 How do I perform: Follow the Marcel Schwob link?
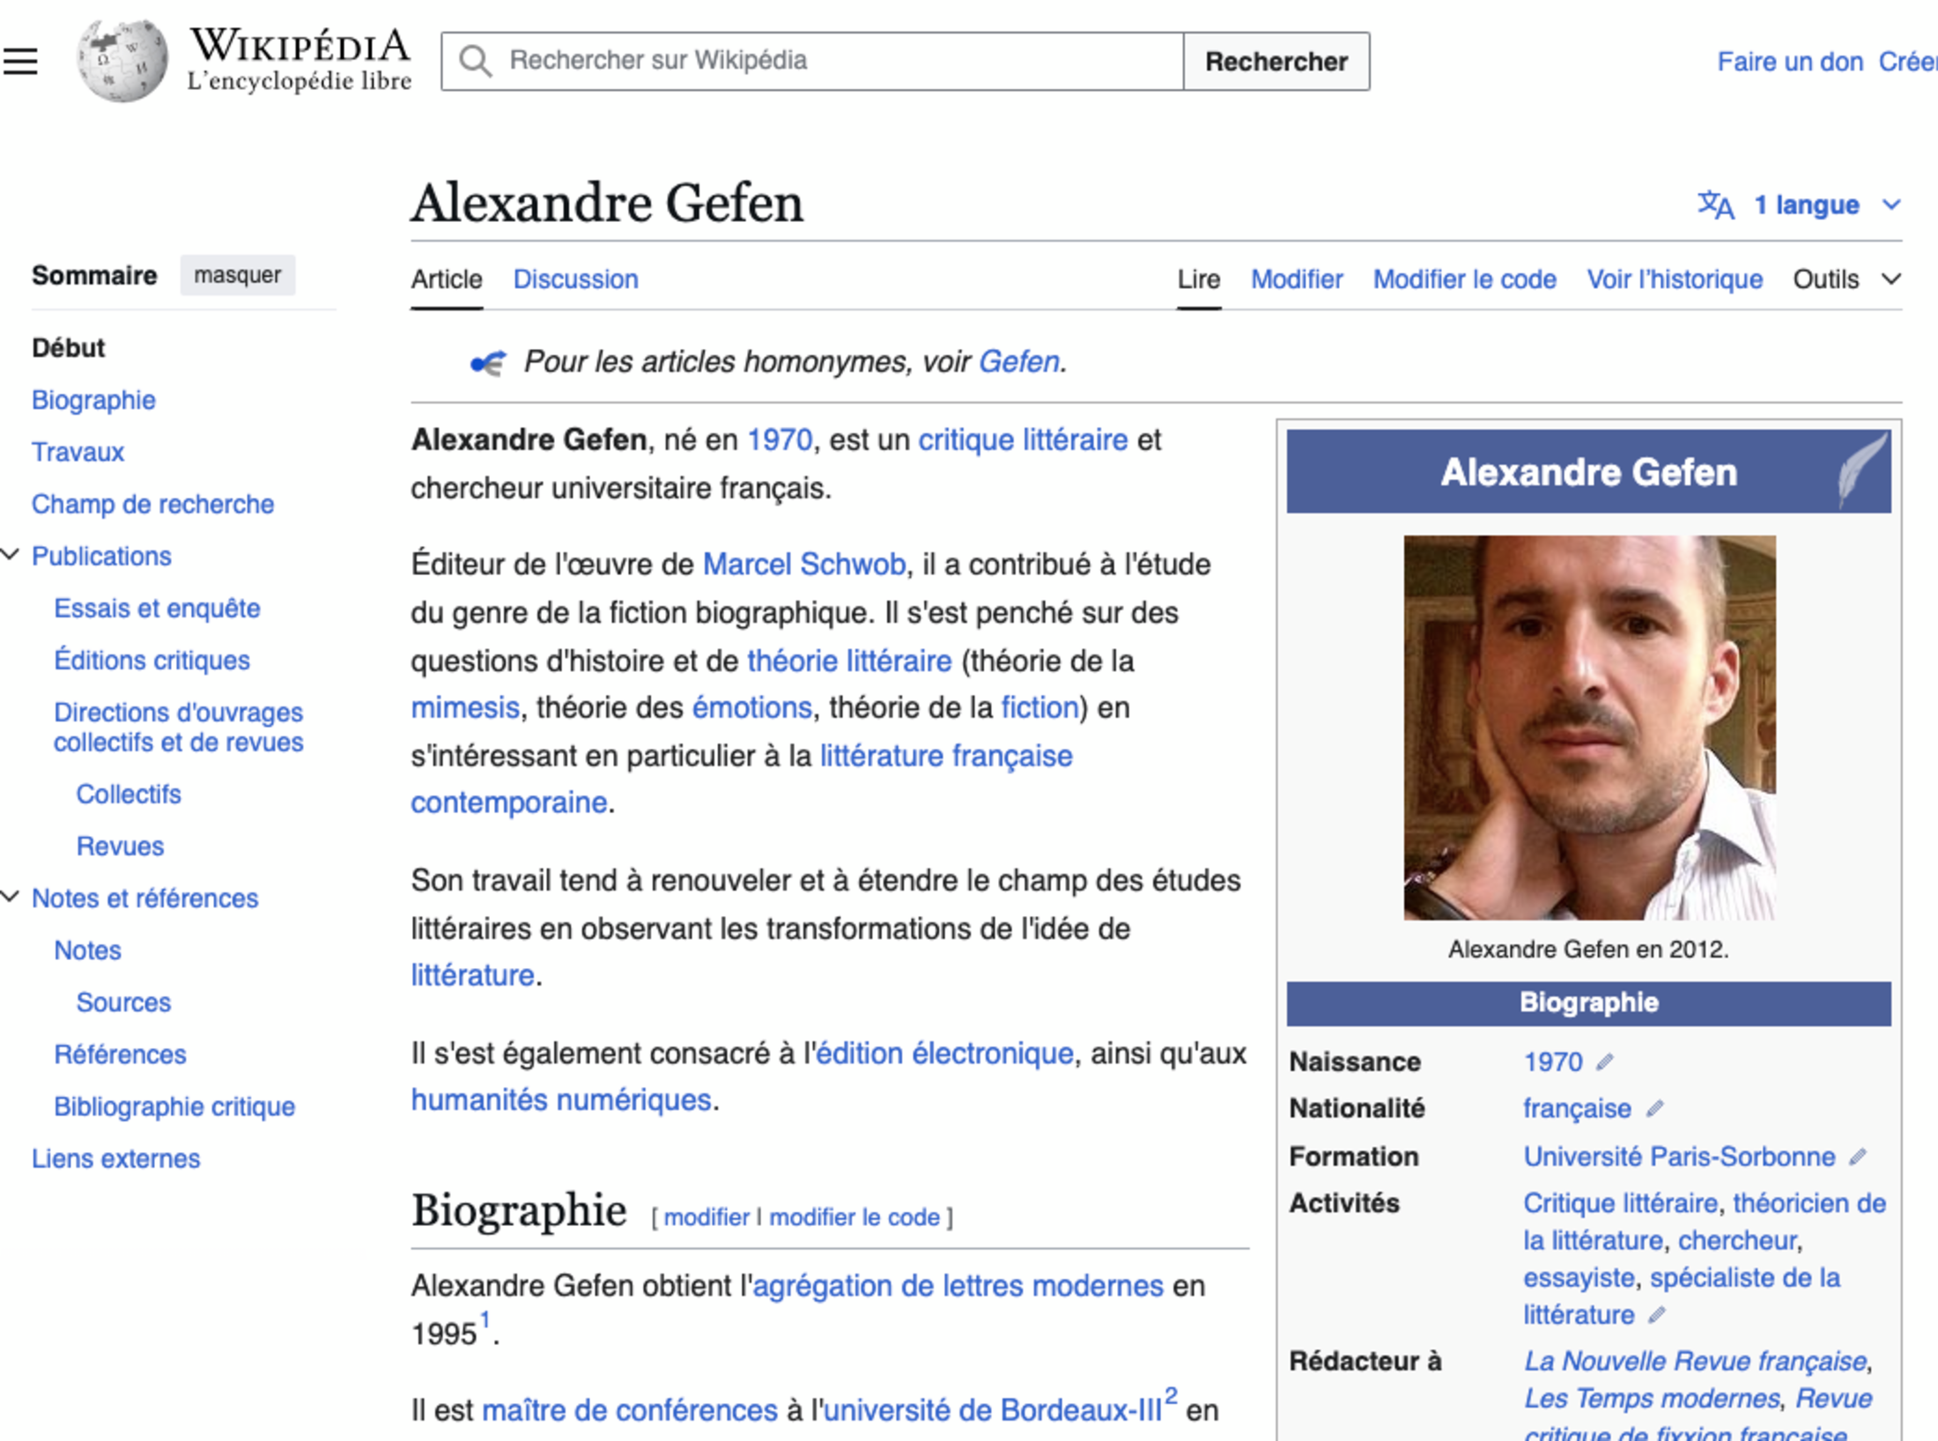click(x=803, y=564)
